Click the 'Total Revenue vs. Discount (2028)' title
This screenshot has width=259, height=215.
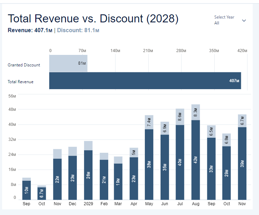[x=93, y=19]
